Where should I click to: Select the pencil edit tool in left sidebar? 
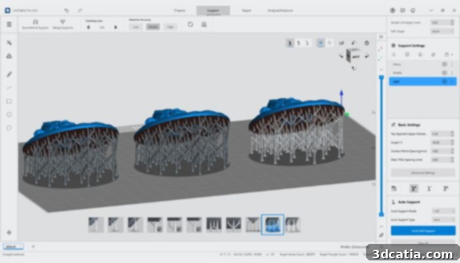point(9,74)
